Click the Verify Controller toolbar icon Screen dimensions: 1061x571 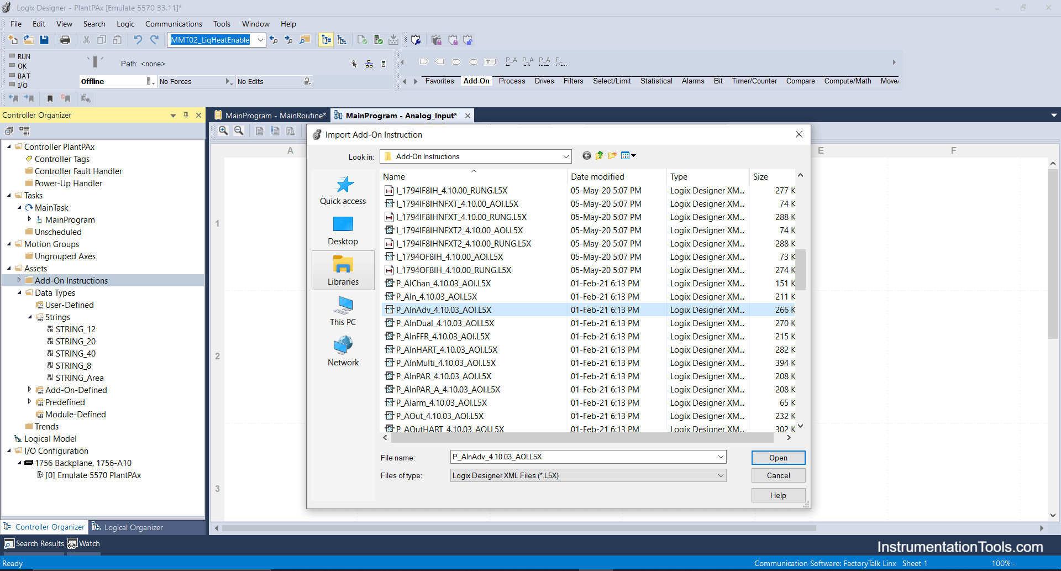tap(379, 40)
